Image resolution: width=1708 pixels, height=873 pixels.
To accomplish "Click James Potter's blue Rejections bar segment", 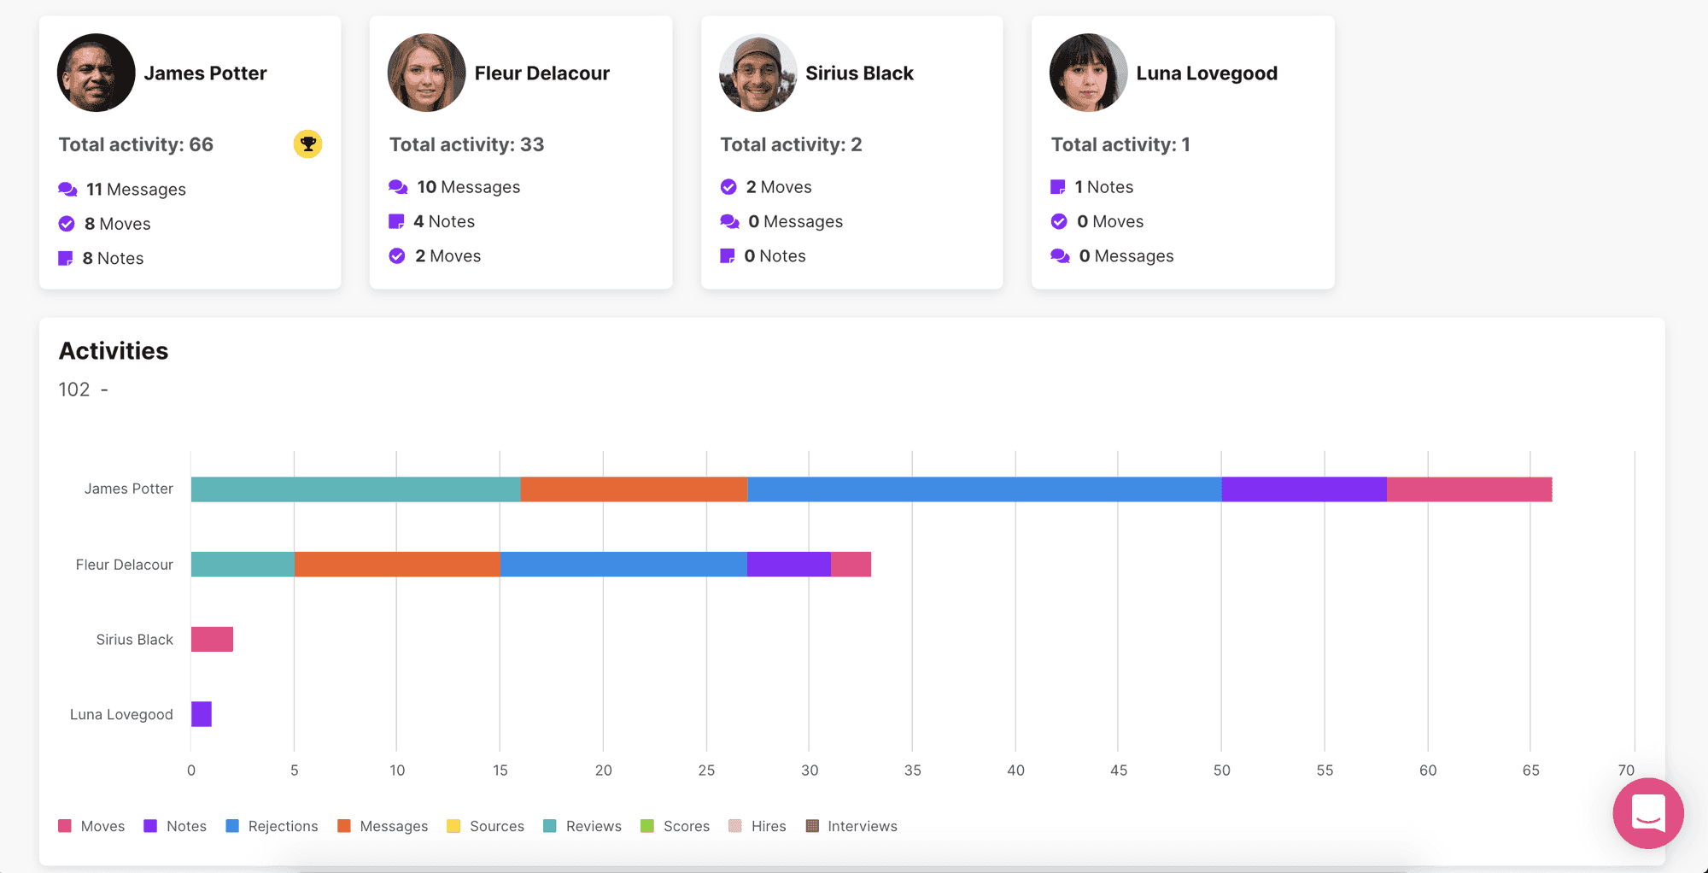I will [x=985, y=489].
